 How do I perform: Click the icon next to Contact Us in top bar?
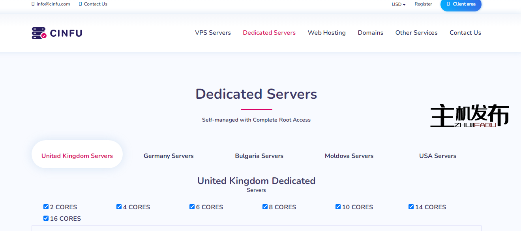(x=81, y=4)
